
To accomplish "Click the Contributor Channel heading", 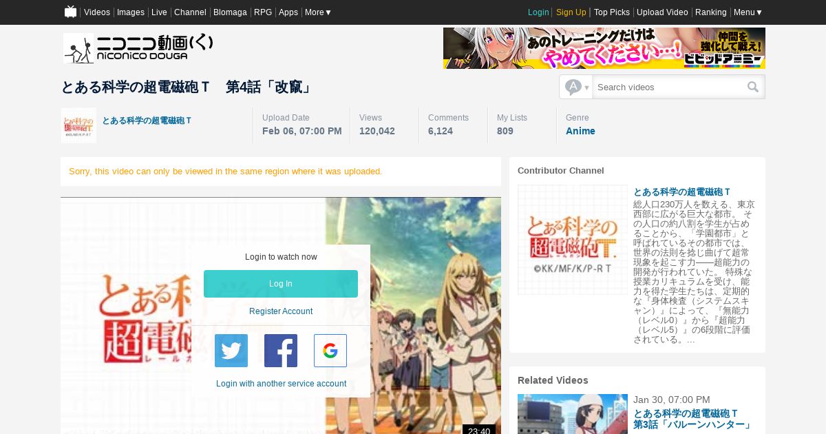I will click(x=561, y=170).
